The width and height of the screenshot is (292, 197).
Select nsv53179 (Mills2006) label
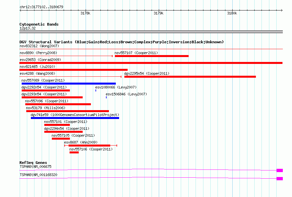click(x=46, y=108)
